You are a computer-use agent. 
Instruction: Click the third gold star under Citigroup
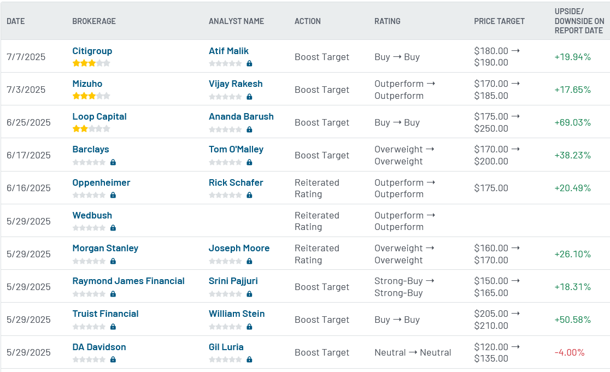click(x=92, y=63)
